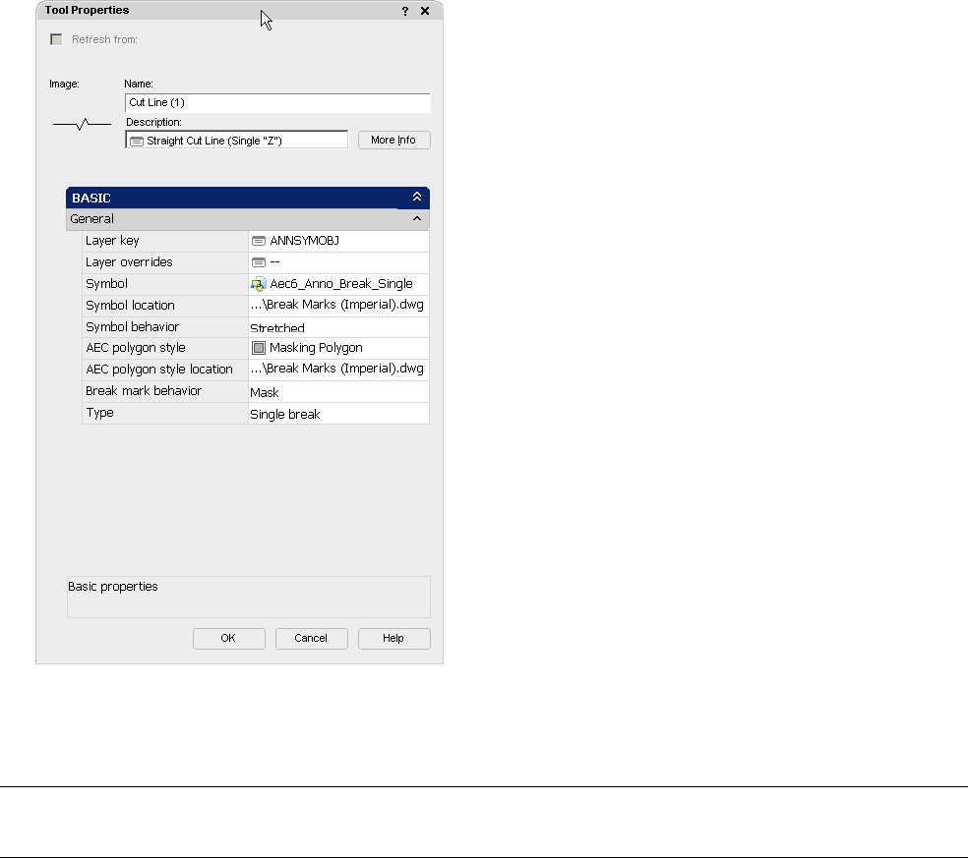
Task: Click the Layer overrides property label
Action: click(x=129, y=262)
